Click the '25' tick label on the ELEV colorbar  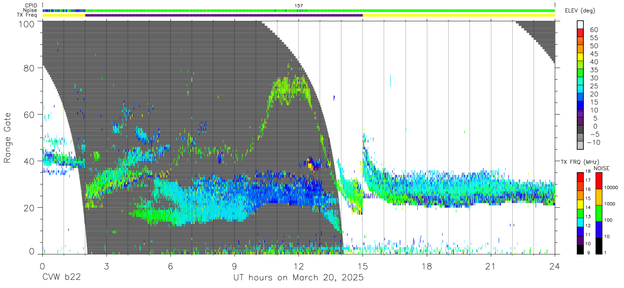(x=594, y=86)
